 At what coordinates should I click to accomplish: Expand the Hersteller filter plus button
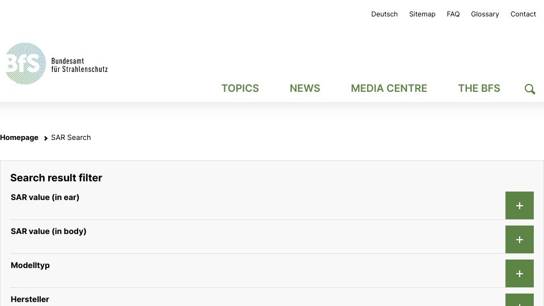coord(520,300)
